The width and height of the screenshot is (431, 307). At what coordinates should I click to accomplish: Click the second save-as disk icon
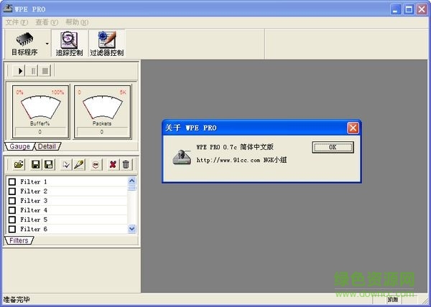coord(49,164)
